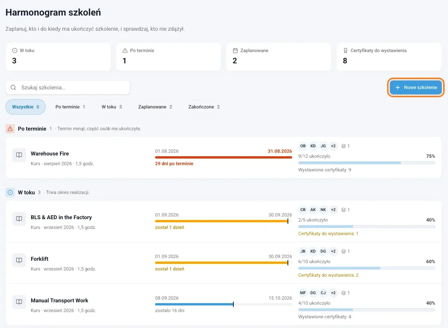This screenshot has width=448, height=328.
Task: Click the certificate badge icon on Certyfikaty do wystawienia card
Action: tap(346, 51)
